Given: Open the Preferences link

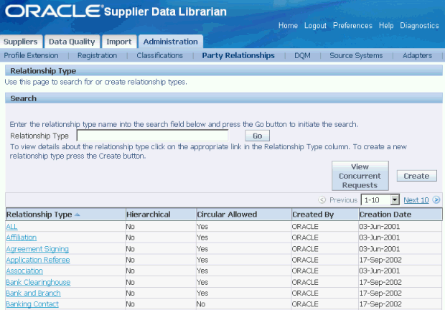Looking at the screenshot, I should click(x=352, y=26).
